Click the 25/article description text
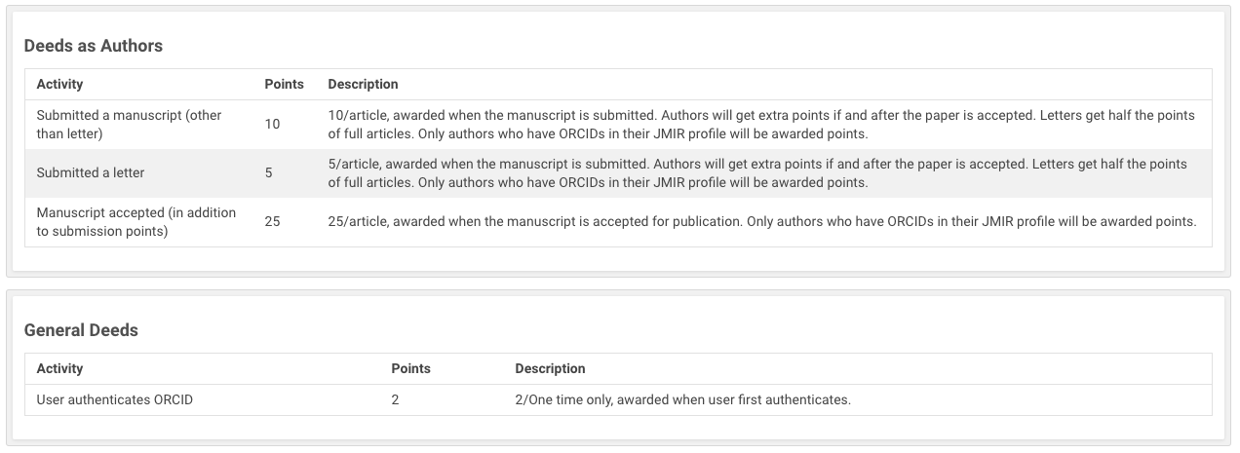This screenshot has height=453, width=1240. (761, 222)
